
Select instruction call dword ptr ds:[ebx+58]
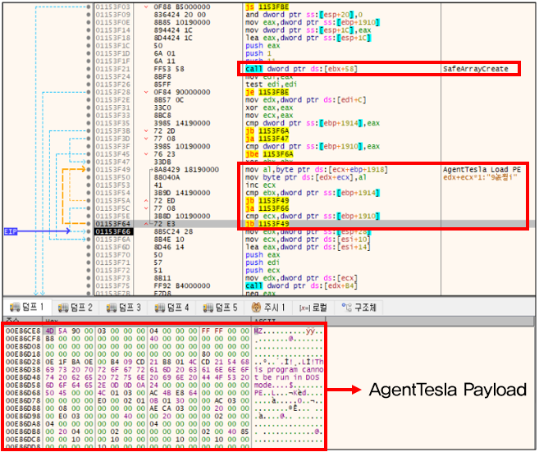301,69
